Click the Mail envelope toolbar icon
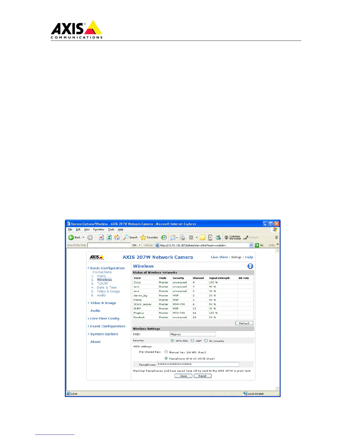The height and width of the screenshot is (437, 338). click(x=173, y=237)
